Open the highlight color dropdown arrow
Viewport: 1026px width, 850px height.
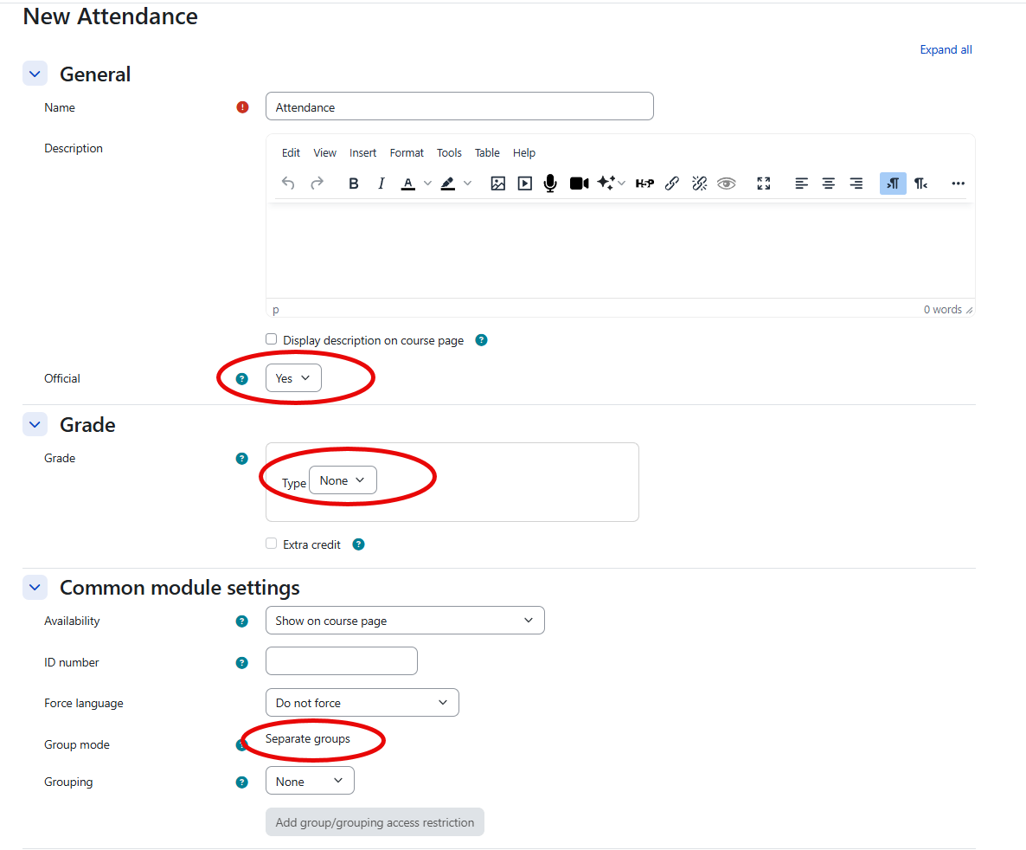pos(467,184)
